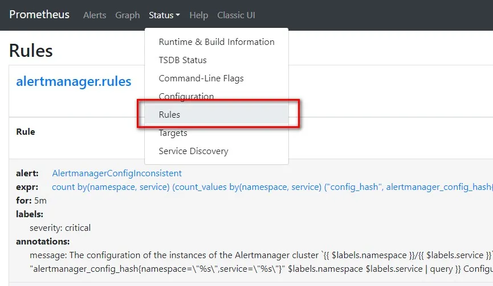Viewport: 493px width, 286px height.
Task: Open the alertmanager.rules group link
Action: 74,81
